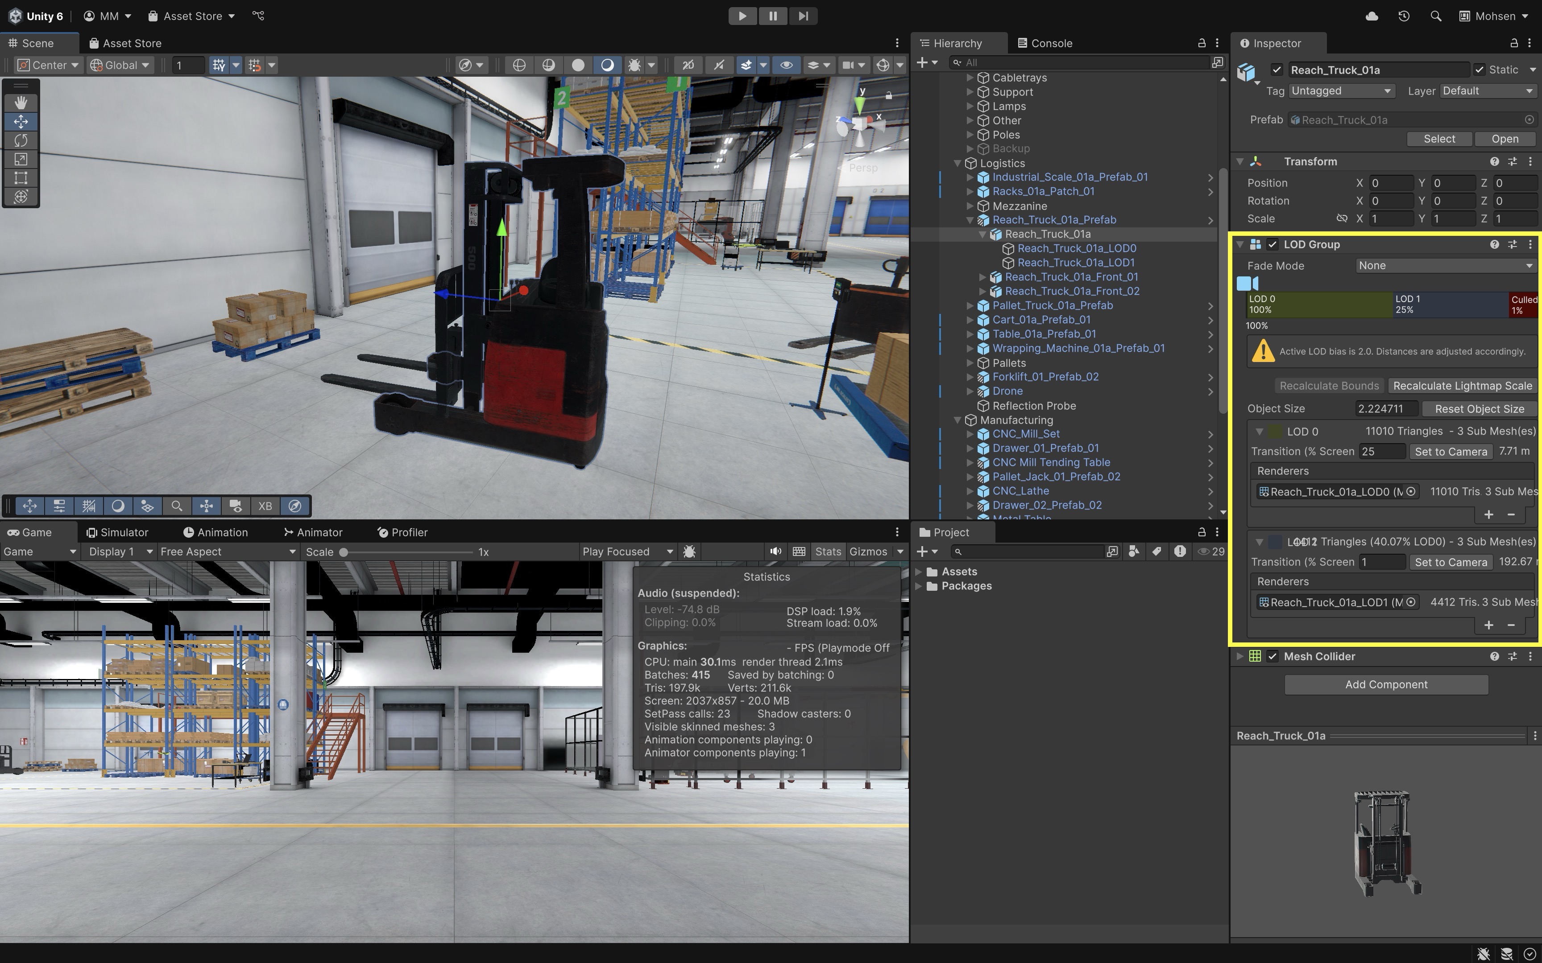Click Recalculate Lightmap Scale button

[1462, 386]
